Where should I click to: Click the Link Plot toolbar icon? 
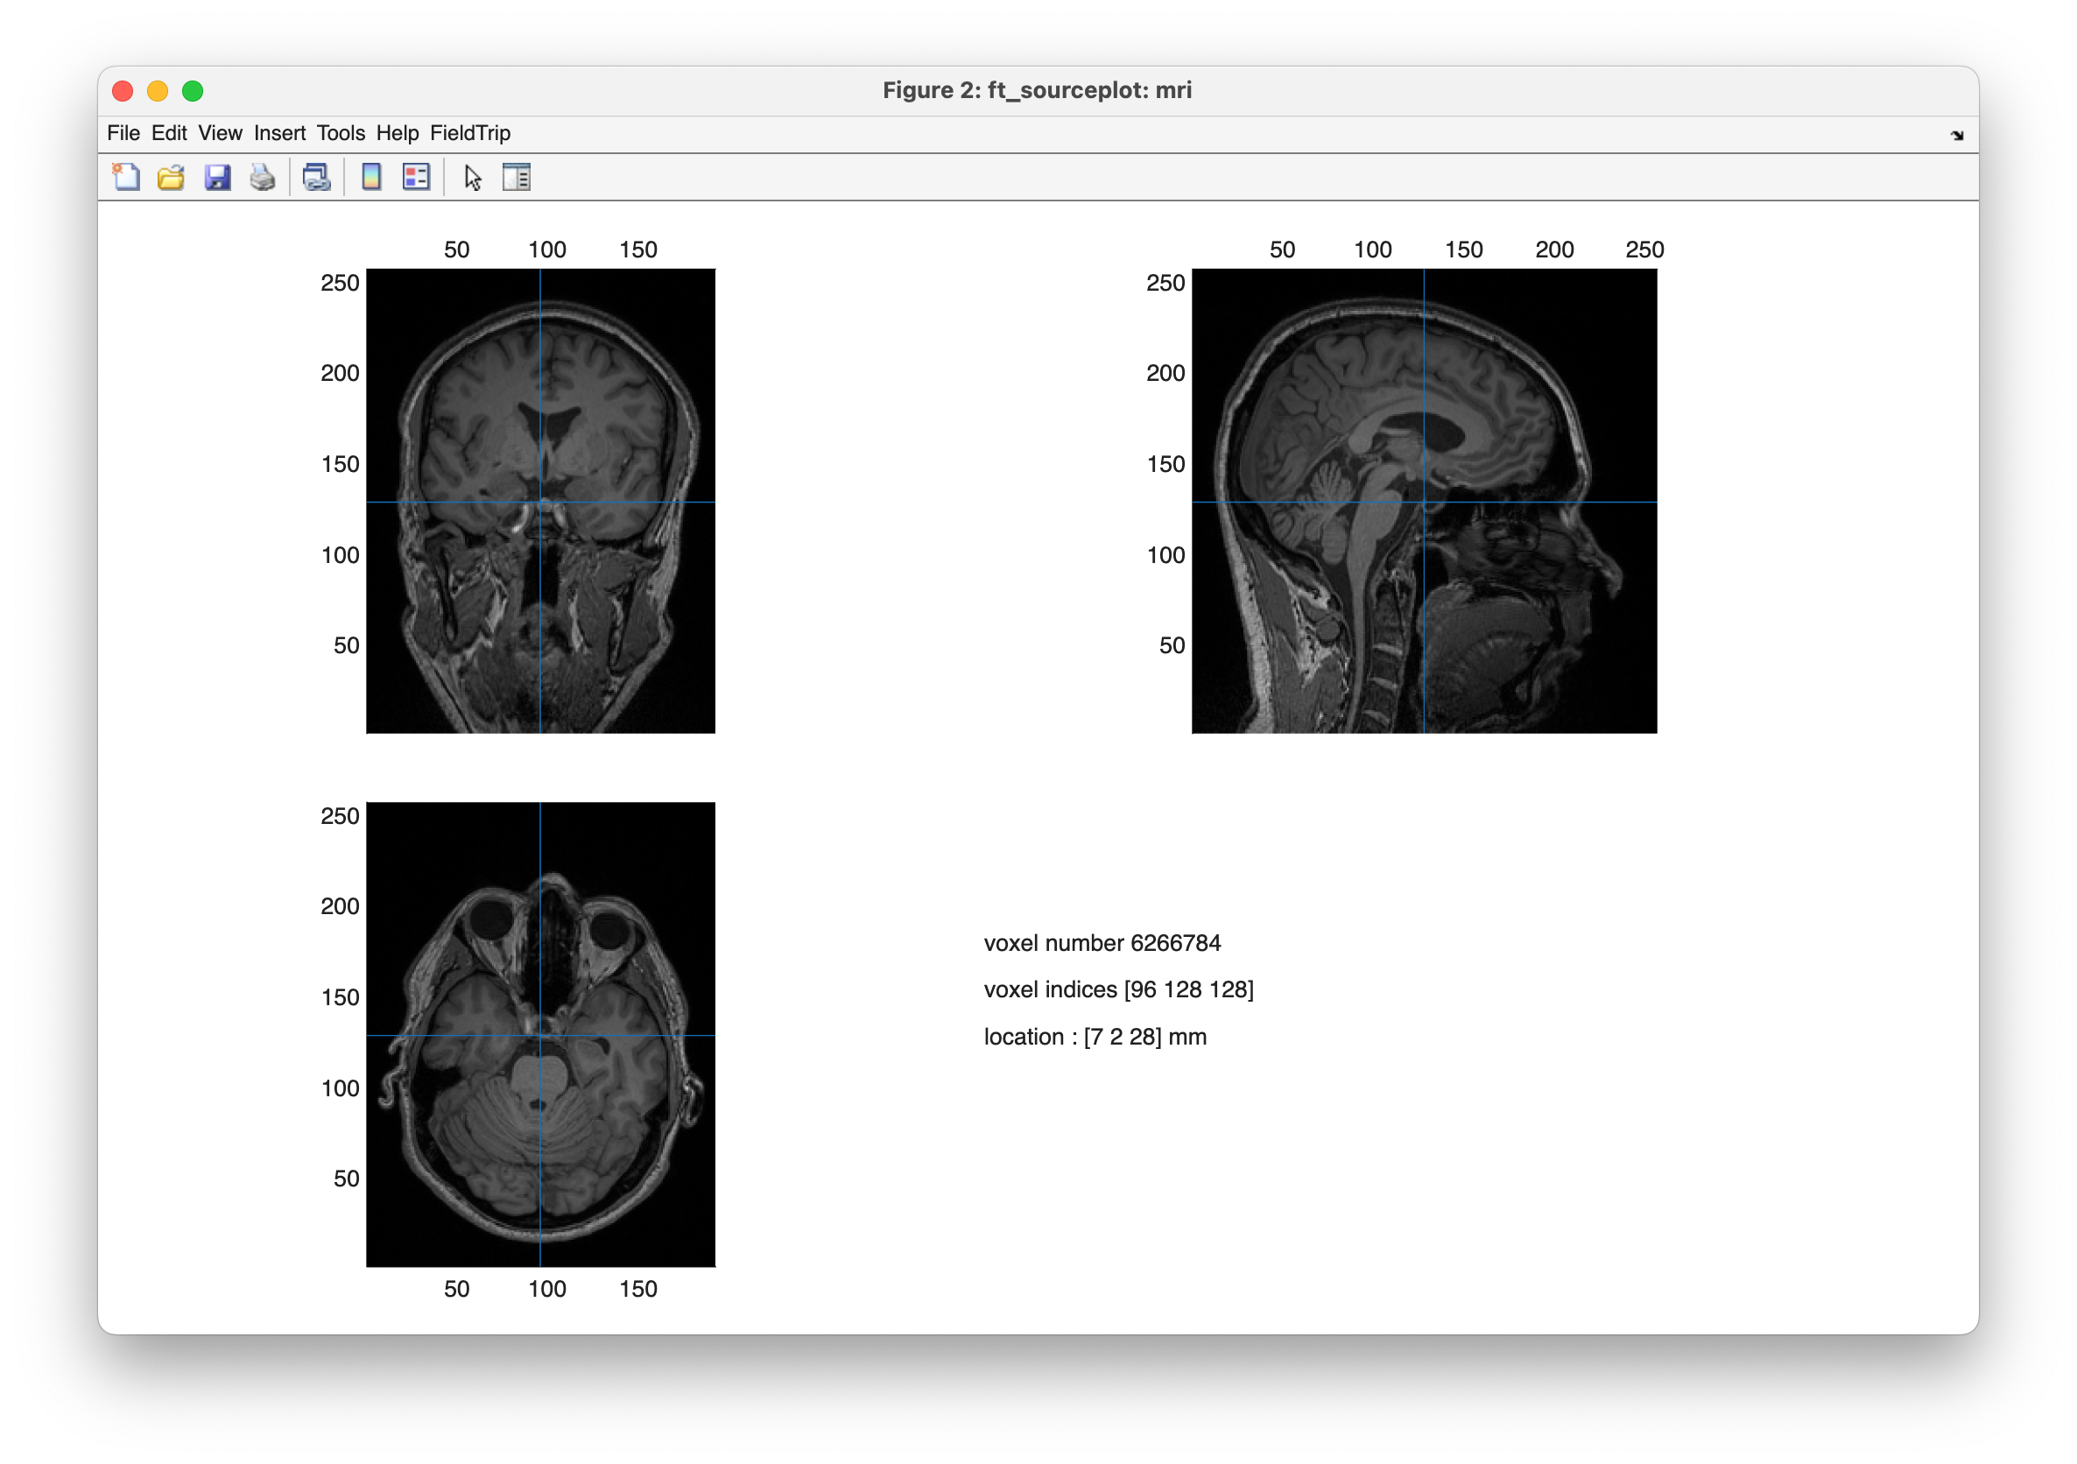pos(317,177)
